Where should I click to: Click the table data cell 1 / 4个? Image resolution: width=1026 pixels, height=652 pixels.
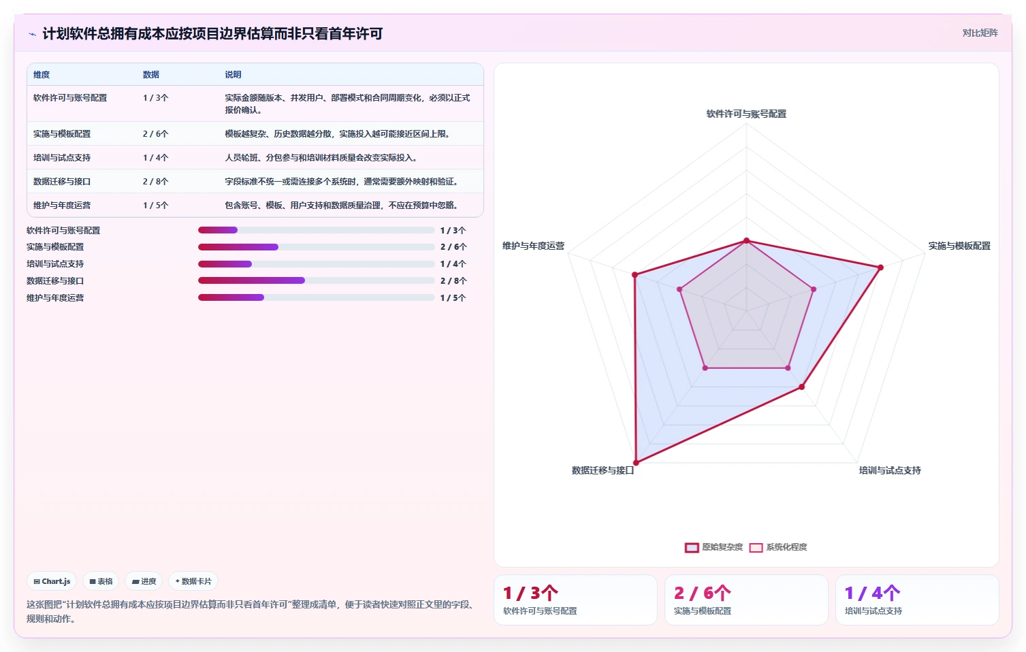pyautogui.click(x=155, y=158)
